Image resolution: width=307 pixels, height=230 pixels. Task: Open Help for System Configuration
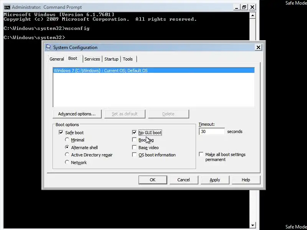[x=246, y=180]
